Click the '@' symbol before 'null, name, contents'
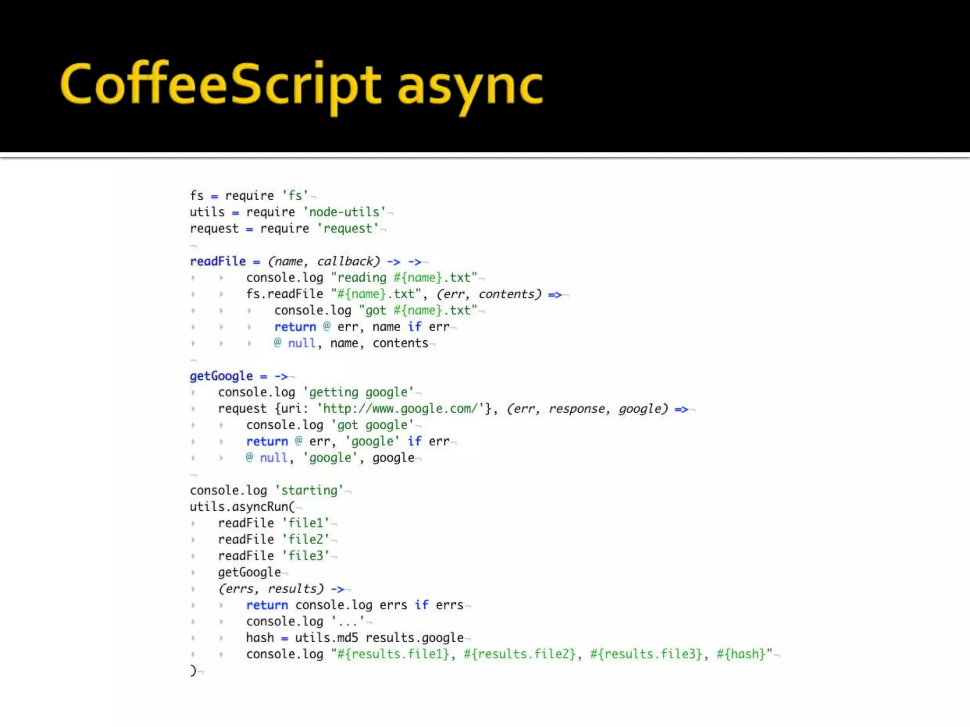Viewport: 970px width, 727px height. coord(278,343)
